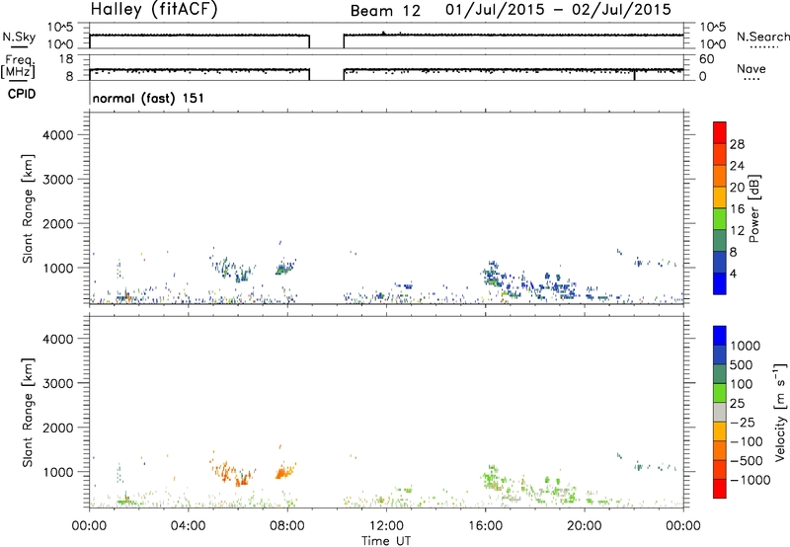790x547 pixels.
Task: Pick the yellow-orange 16–20 dB Power swatch
Action: pyautogui.click(x=720, y=197)
